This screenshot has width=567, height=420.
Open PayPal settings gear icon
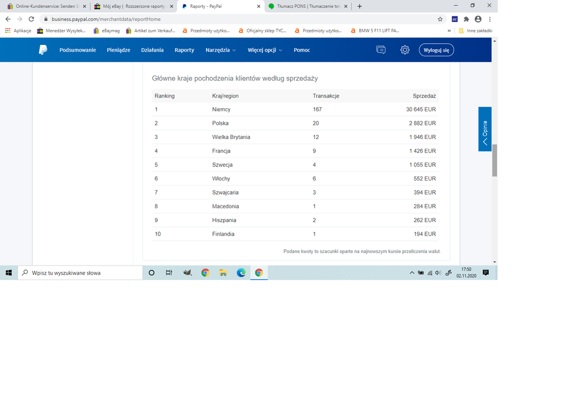[x=405, y=50]
